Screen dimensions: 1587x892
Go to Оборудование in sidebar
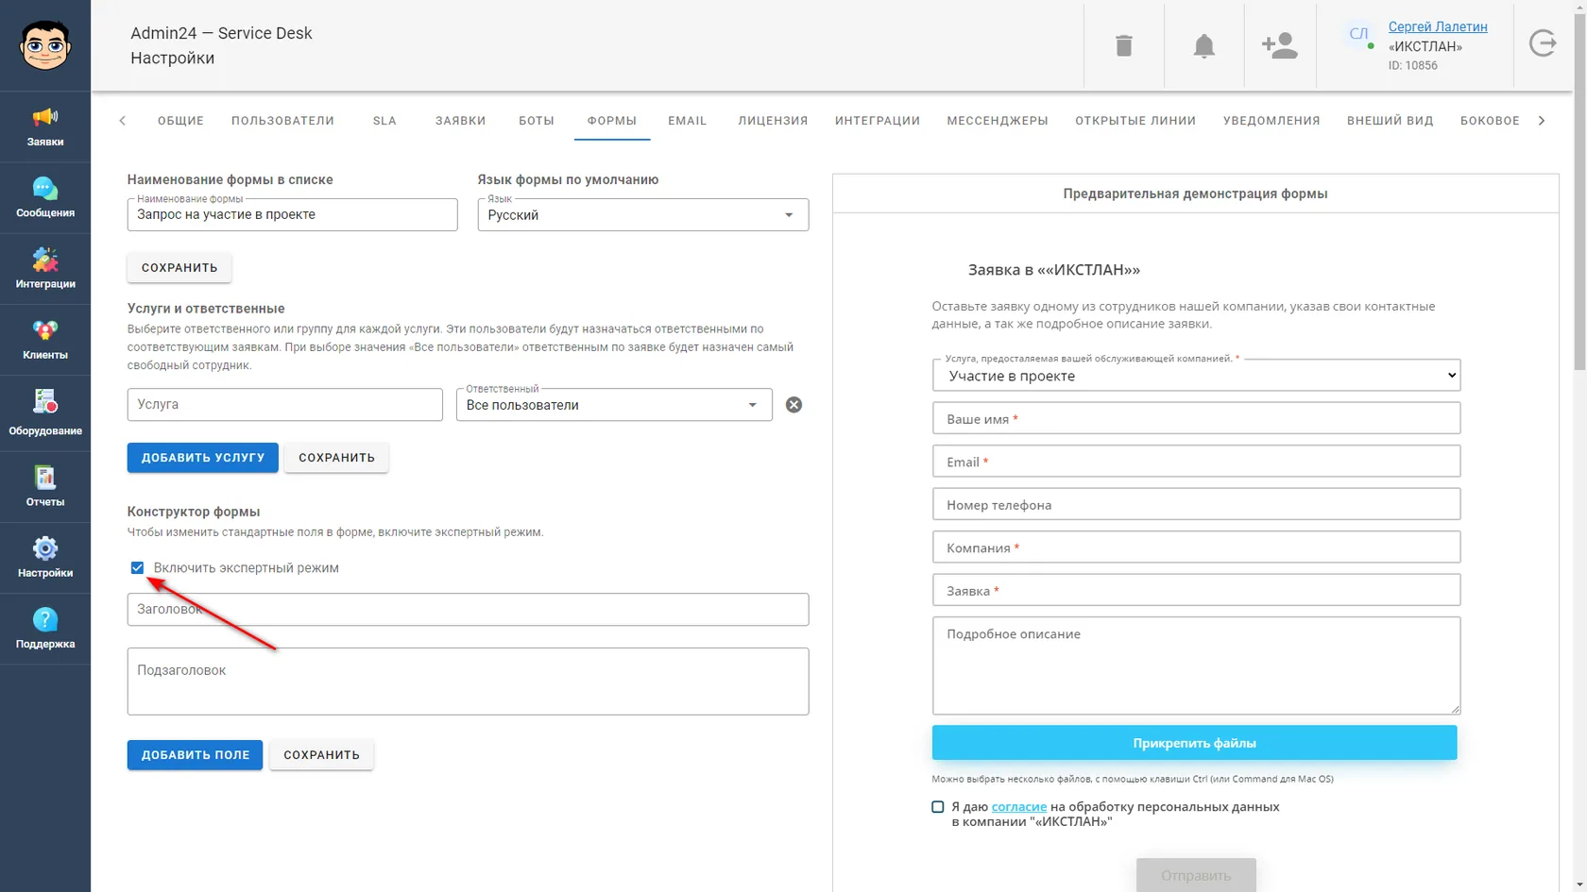pos(45,413)
